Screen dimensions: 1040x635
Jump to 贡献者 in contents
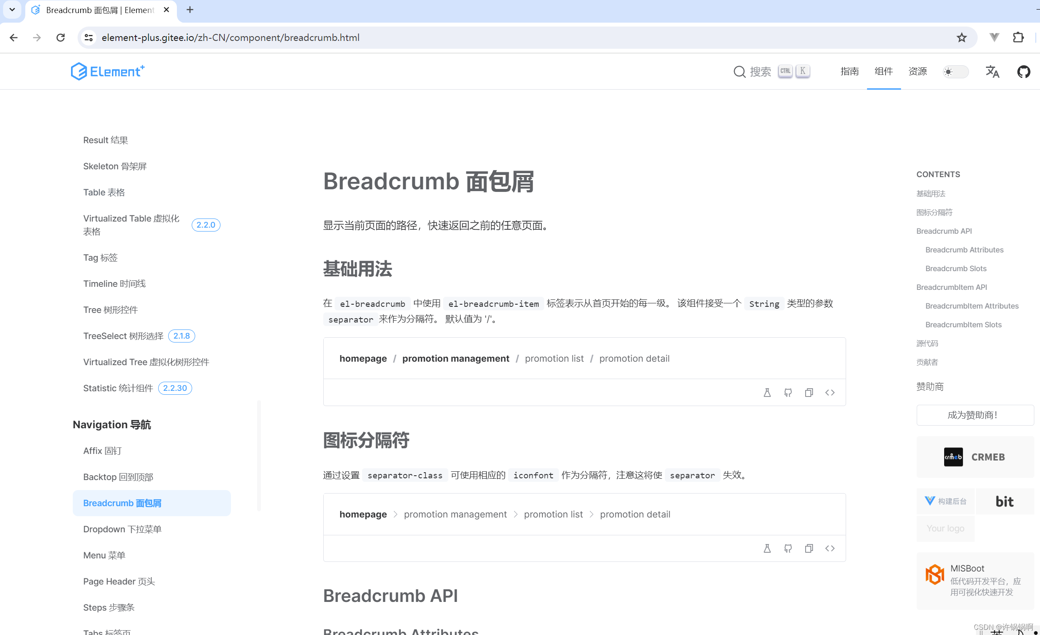(x=927, y=362)
